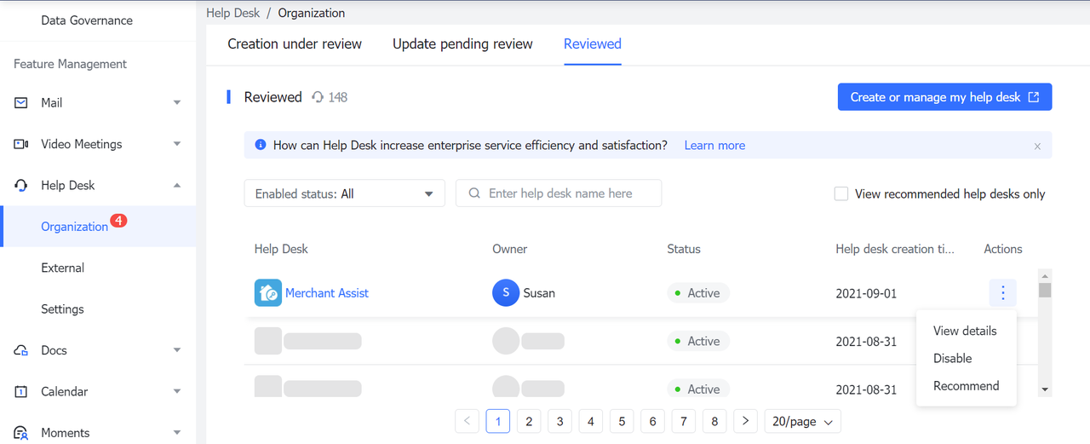Click the Moments icon in sidebar
This screenshot has width=1090, height=444.
click(x=21, y=433)
